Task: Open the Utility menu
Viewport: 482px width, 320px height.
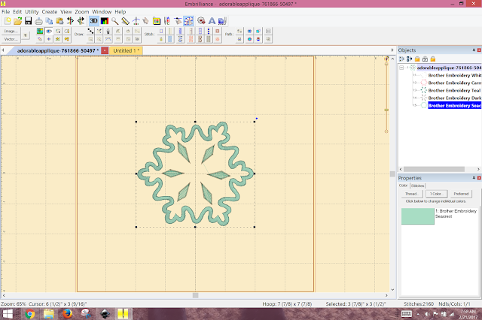Action: point(32,12)
